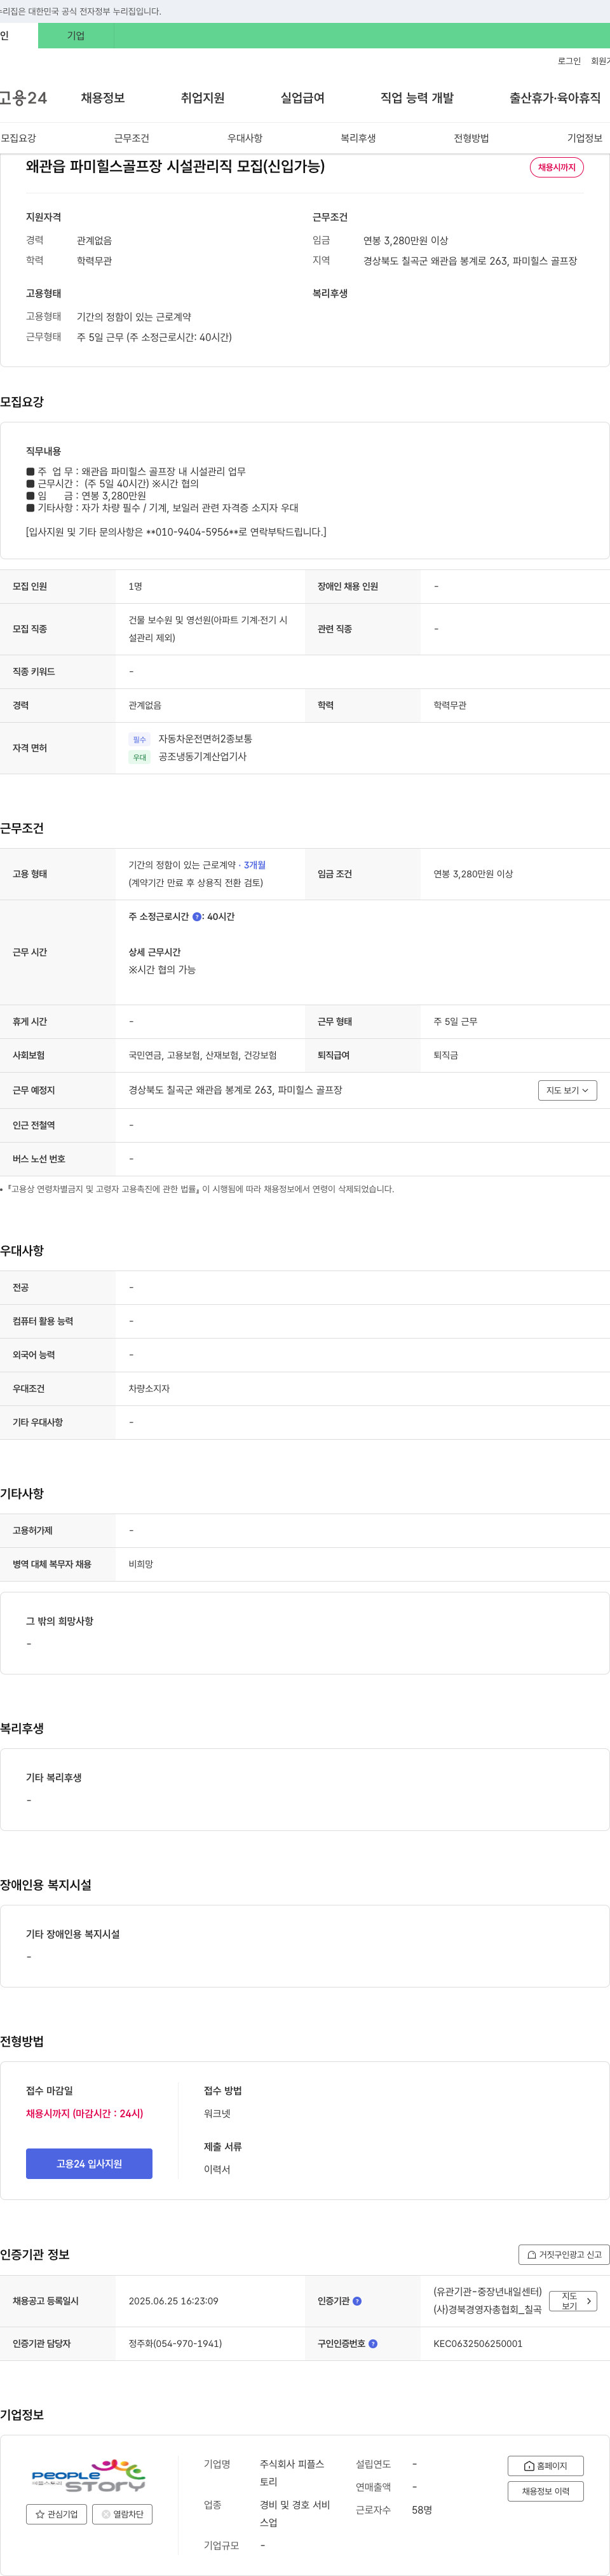
Task: Apply with 고용24 입사지원 button
Action: pyautogui.click(x=89, y=2163)
